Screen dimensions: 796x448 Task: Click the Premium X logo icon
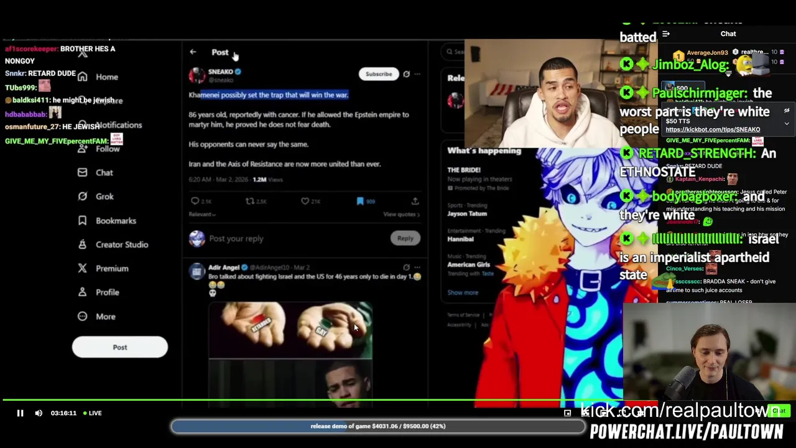(83, 268)
